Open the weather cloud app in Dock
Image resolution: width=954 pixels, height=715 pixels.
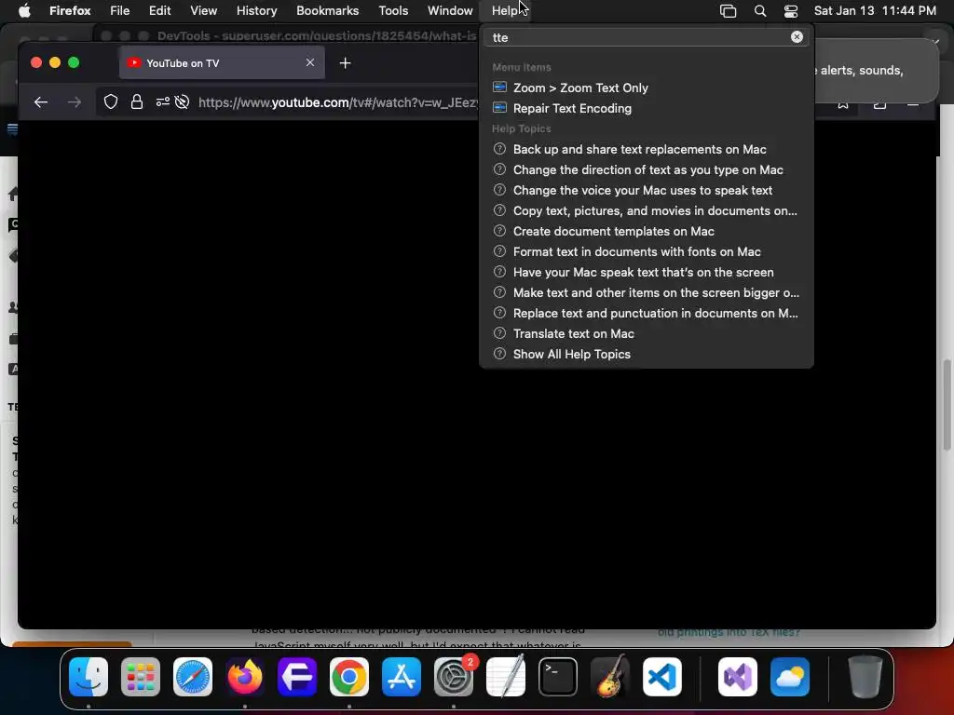coord(790,677)
